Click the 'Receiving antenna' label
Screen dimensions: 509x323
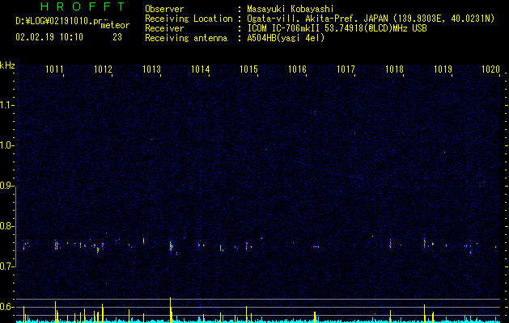[186, 38]
